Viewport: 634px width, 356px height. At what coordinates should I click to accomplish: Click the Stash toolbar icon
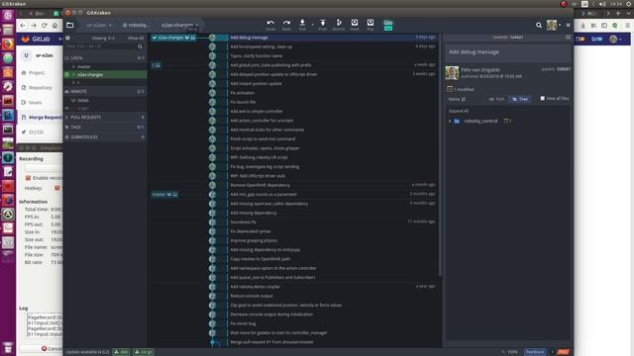coord(355,23)
